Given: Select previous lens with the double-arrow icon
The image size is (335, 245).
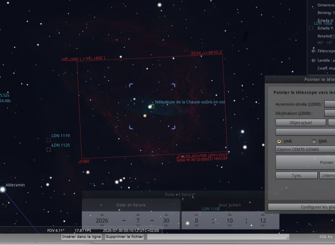Looking at the screenshot, I should (313, 60).
